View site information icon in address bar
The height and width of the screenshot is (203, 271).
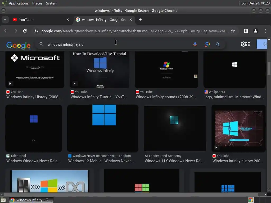pos(36,31)
